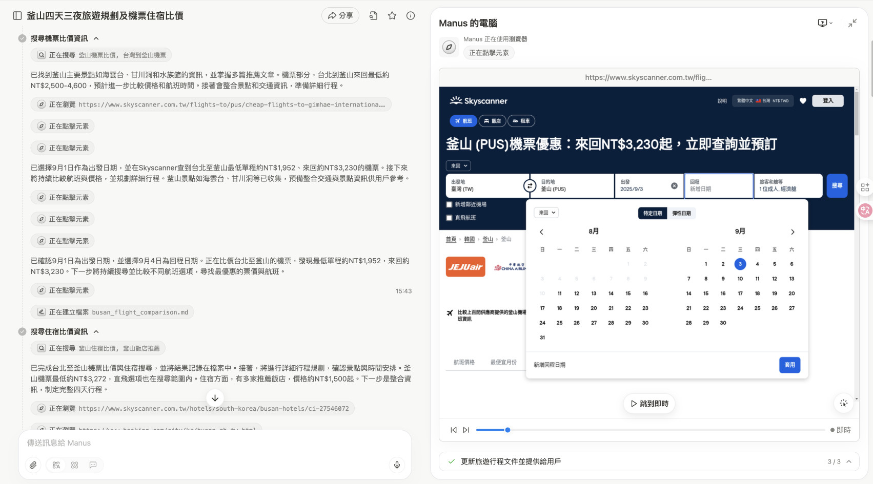
Task: Click the paperclip attachment icon
Action: coord(33,465)
